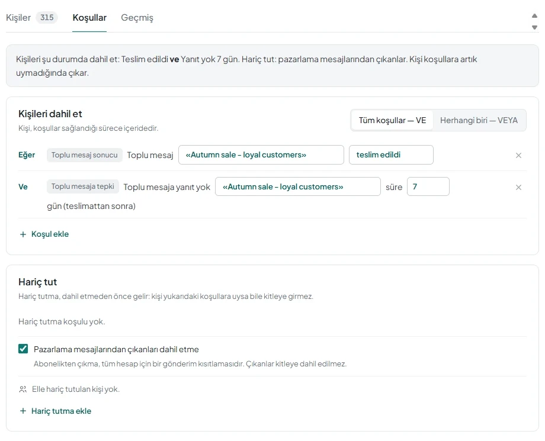545x441 pixels.
Task: Open campaign dropdown in the Ve row
Action: [298, 187]
